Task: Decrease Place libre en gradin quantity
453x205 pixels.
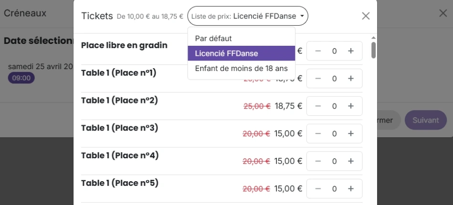Action: click(318, 51)
